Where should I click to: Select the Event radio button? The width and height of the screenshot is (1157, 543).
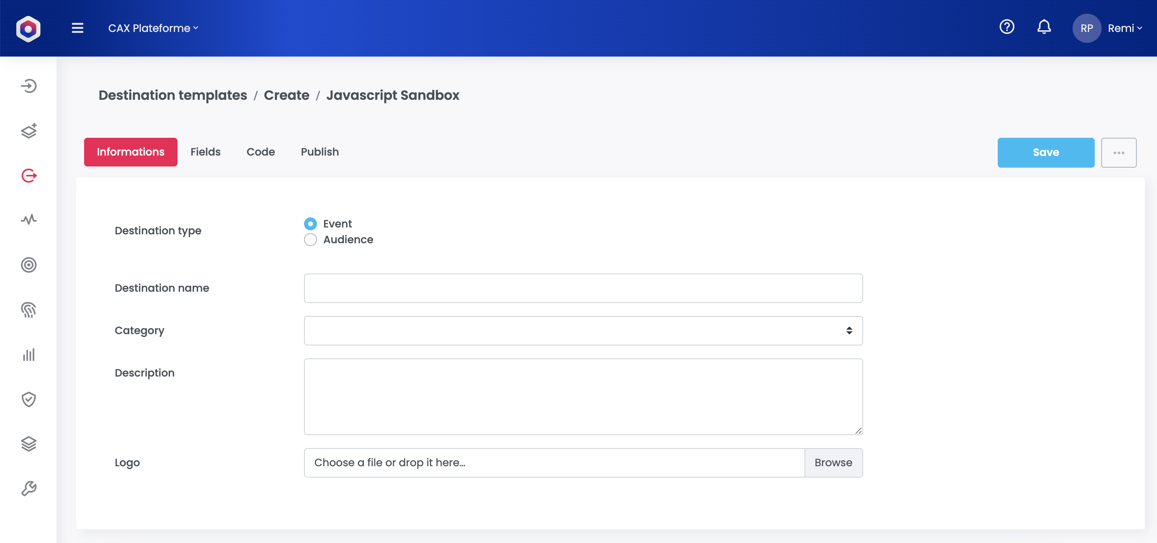(310, 223)
